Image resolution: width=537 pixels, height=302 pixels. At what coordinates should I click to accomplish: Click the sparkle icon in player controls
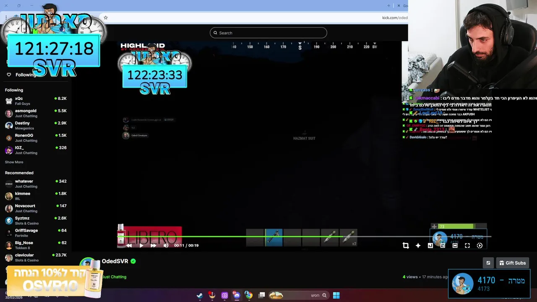(x=418, y=245)
